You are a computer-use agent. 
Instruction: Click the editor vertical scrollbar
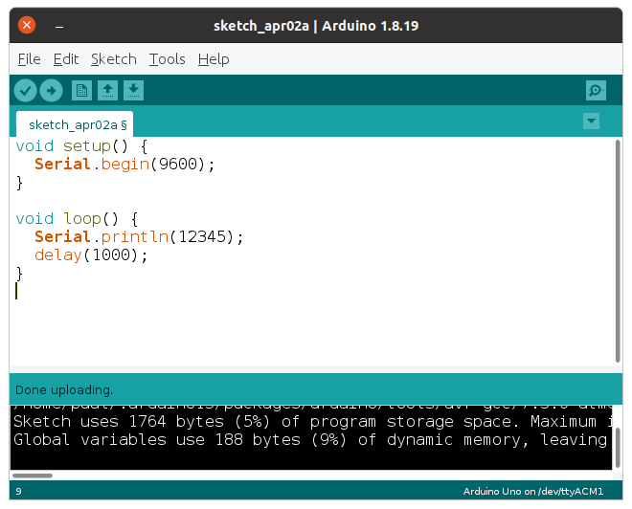(618, 251)
